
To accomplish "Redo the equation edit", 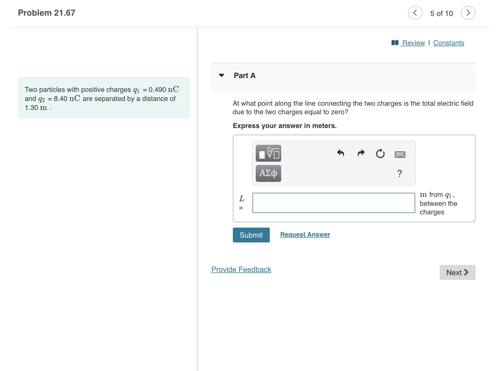I will click(360, 154).
